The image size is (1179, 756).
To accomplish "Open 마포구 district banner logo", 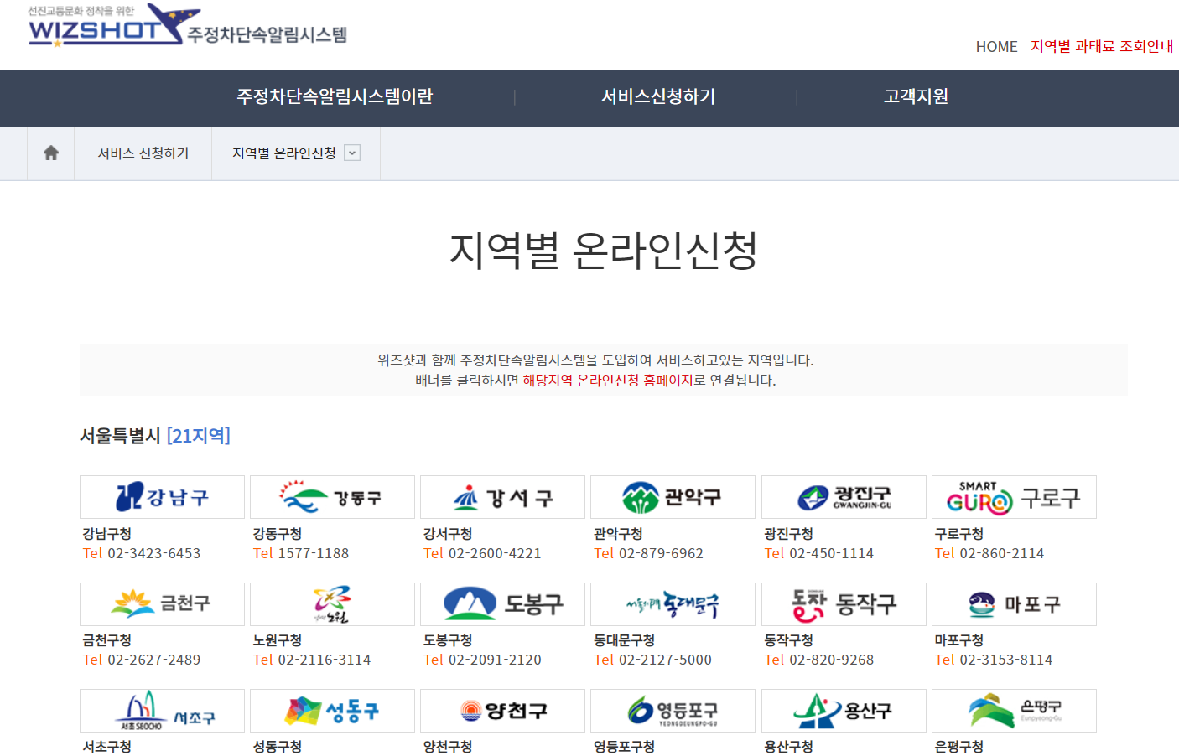I will click(1014, 604).
